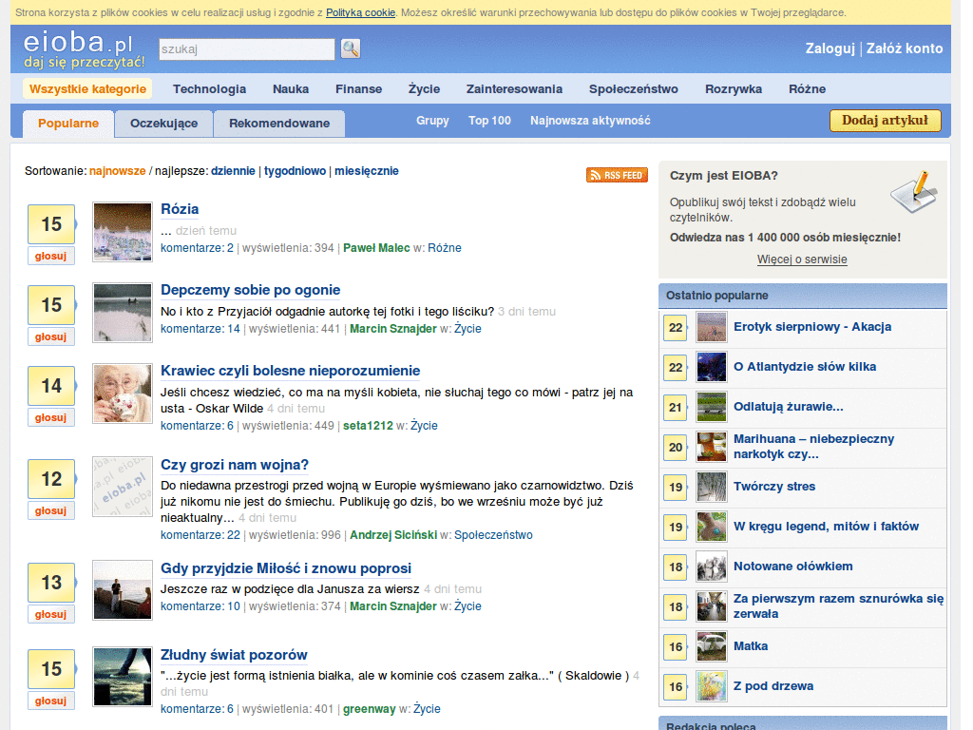Open sidebar thumbnail for Za pierwszym razem sznurówka
The width and height of the screenshot is (973, 730).
tap(711, 606)
